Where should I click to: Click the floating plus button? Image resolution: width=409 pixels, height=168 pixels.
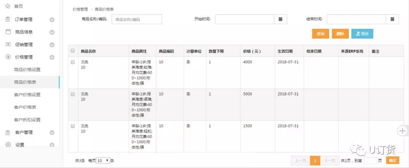[x=403, y=131]
